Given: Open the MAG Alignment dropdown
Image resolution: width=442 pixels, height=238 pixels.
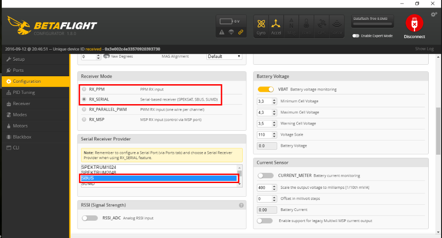Looking at the screenshot, I should 224,56.
